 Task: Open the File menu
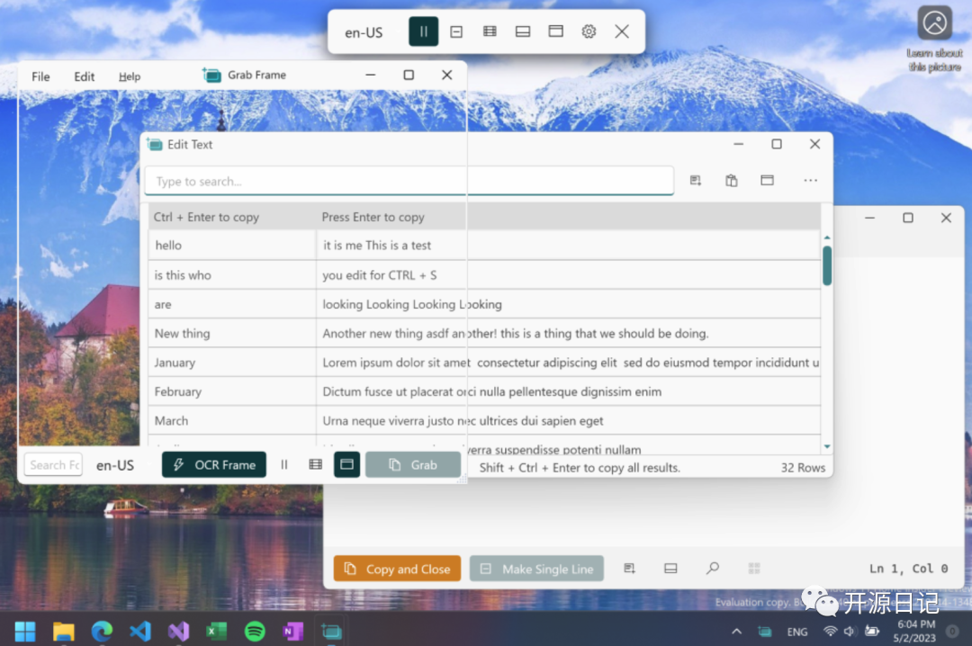[x=40, y=76]
